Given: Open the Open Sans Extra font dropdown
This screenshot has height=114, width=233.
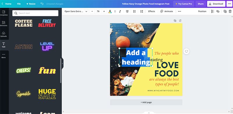Looking at the screenshot, I should click(x=76, y=11).
